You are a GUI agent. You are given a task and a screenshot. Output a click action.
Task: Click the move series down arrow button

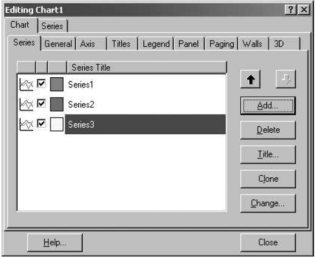point(285,81)
